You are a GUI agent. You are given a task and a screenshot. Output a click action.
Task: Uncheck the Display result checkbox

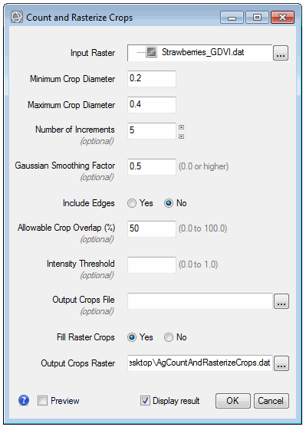pyautogui.click(x=145, y=401)
